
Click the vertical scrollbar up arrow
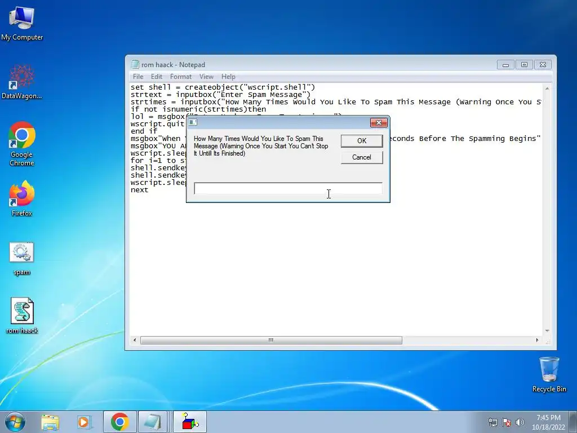(547, 89)
